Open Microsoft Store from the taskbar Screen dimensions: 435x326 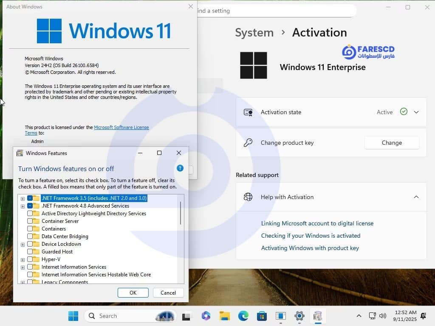click(x=262, y=316)
